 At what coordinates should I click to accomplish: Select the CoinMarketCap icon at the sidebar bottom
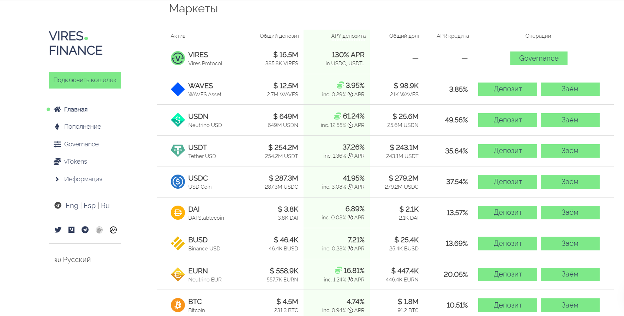click(x=113, y=230)
